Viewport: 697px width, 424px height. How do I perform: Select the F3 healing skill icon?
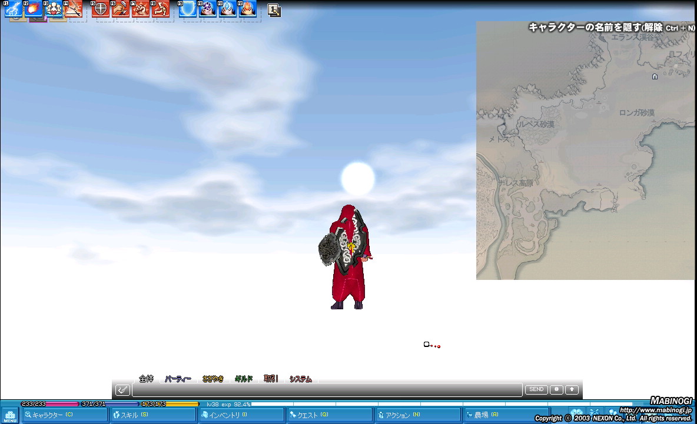(x=54, y=9)
